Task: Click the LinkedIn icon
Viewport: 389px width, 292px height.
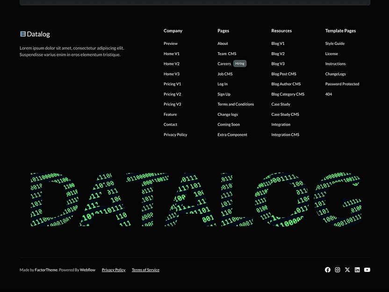Action: 357,270
